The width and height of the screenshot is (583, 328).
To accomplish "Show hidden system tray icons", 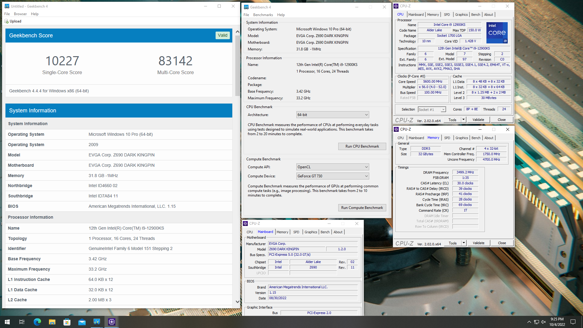I will coord(529,322).
